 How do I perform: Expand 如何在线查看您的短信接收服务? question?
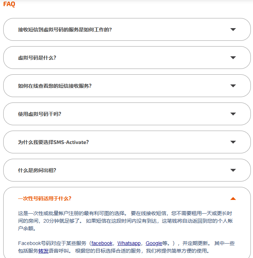[55, 86]
